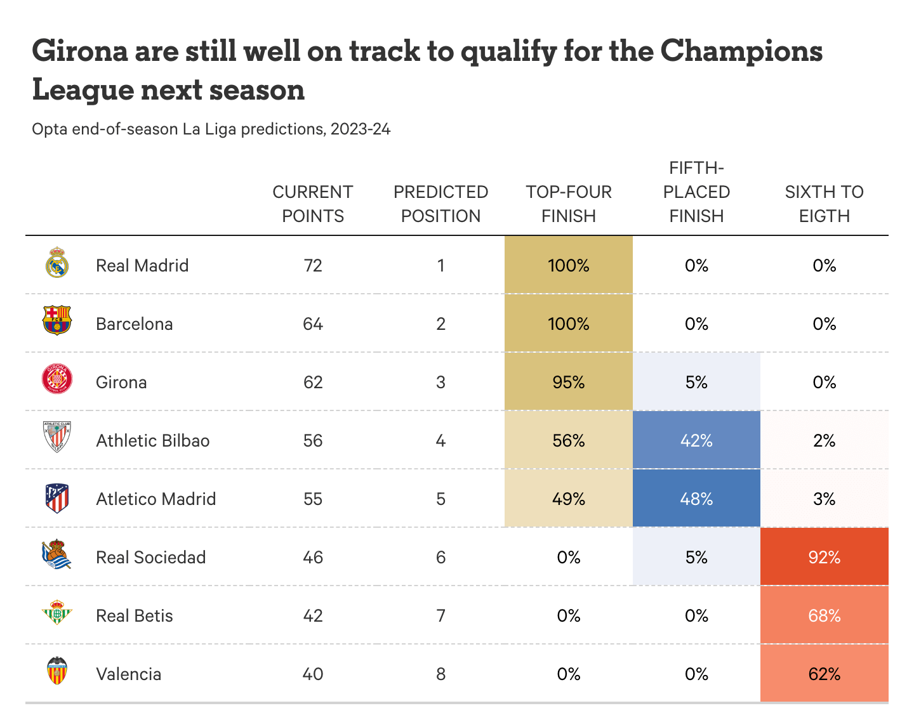Click the Real Betis club logo
The height and width of the screenshot is (727, 914).
[x=57, y=613]
